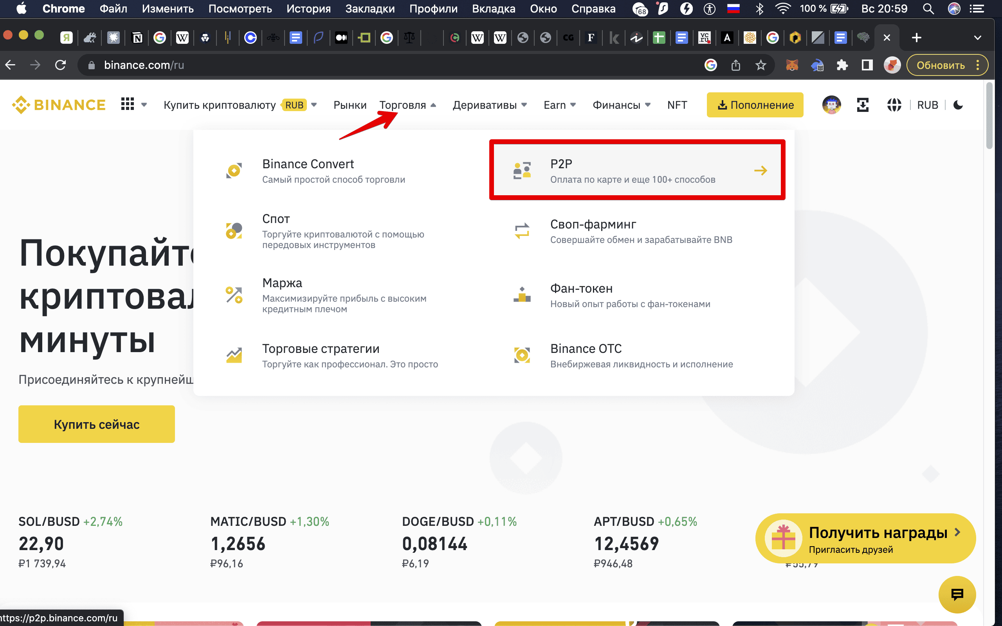Close the current browser tab
The image size is (1002, 626).
pyautogui.click(x=887, y=38)
